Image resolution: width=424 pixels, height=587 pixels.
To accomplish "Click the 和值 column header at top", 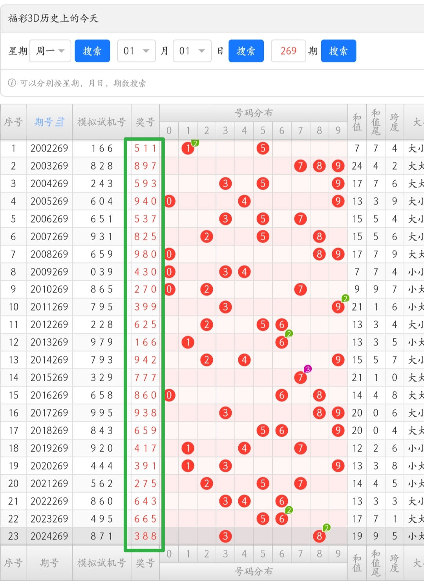I will tap(357, 122).
